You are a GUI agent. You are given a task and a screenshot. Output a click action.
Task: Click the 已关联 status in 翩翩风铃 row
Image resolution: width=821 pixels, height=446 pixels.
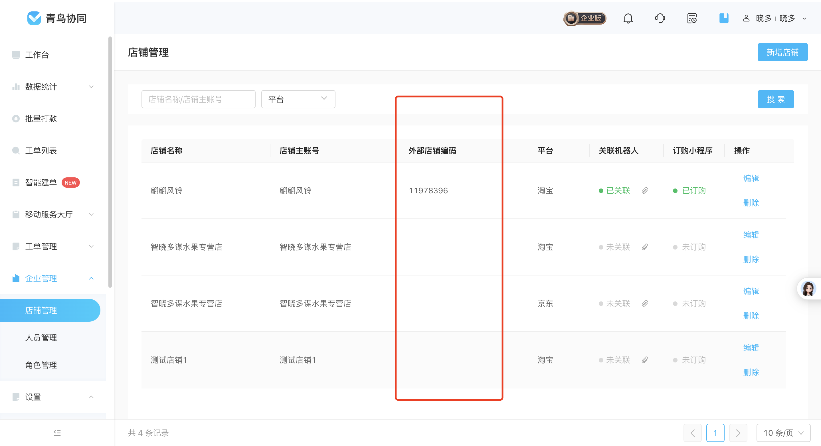[x=614, y=190]
